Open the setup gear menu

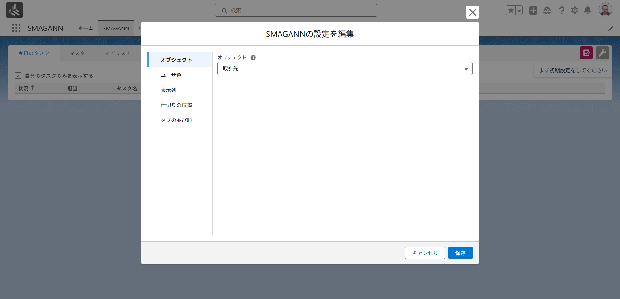(x=575, y=10)
